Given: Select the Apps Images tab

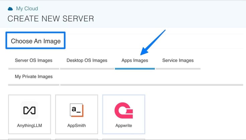Looking at the screenshot, I should tap(135, 60).
